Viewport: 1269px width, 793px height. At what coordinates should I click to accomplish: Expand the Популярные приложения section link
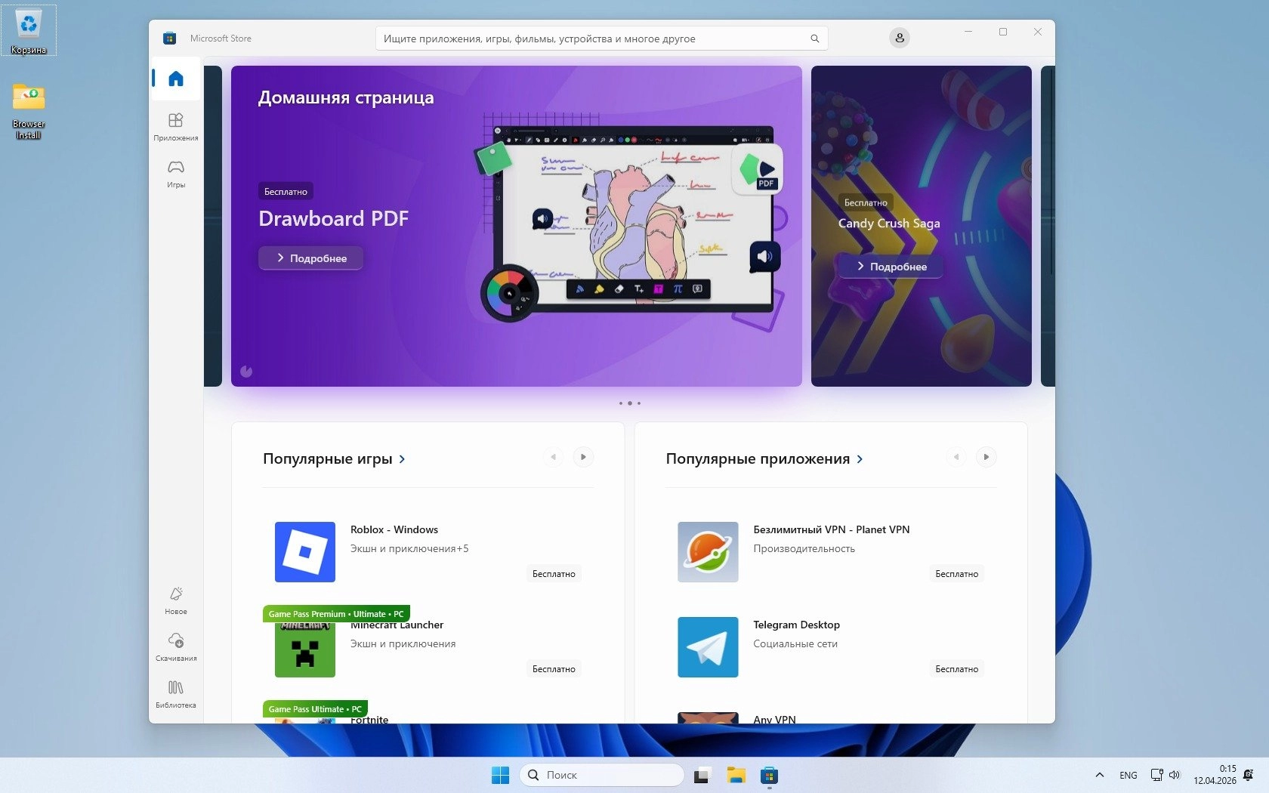(x=764, y=458)
